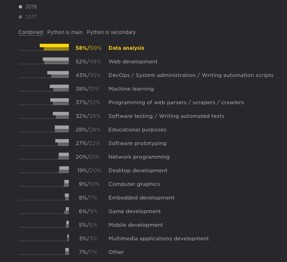The height and width of the screenshot is (262, 287).
Task: Click the Network programming label
Action: coord(139,157)
